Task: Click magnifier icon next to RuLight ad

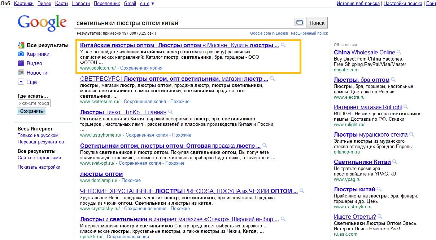Action: click(406, 107)
